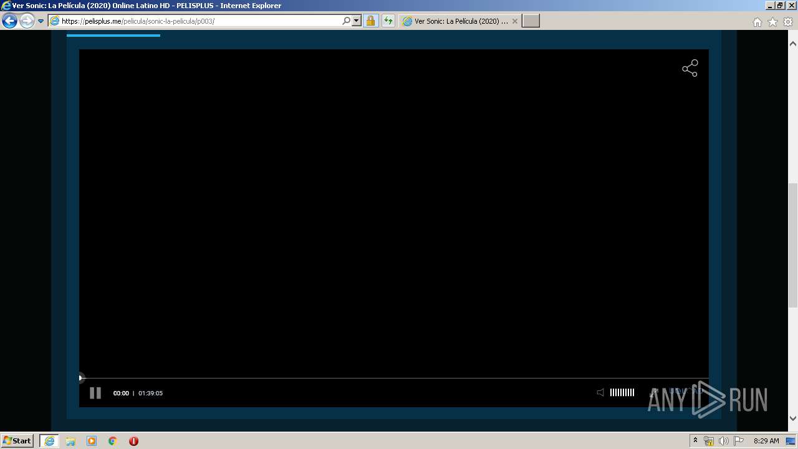Toggle fullscreen in the video player
The image size is (798, 449).
(x=654, y=392)
